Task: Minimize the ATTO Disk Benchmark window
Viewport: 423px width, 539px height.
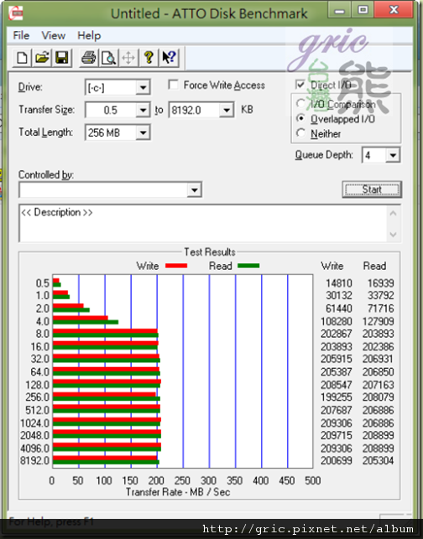Action: click(339, 9)
